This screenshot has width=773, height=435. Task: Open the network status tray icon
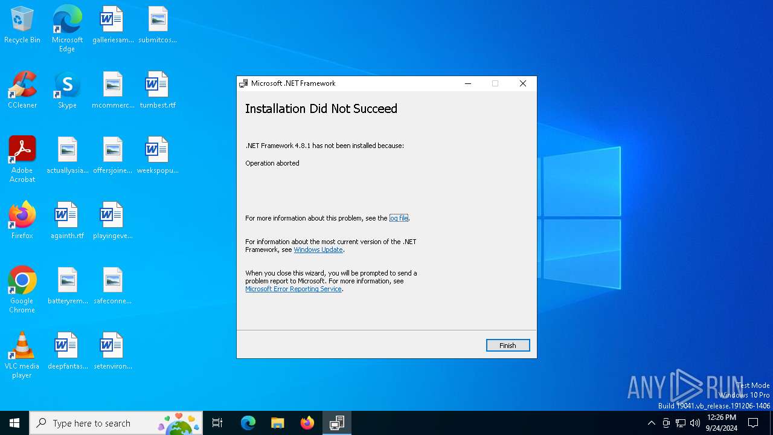pyautogui.click(x=681, y=423)
